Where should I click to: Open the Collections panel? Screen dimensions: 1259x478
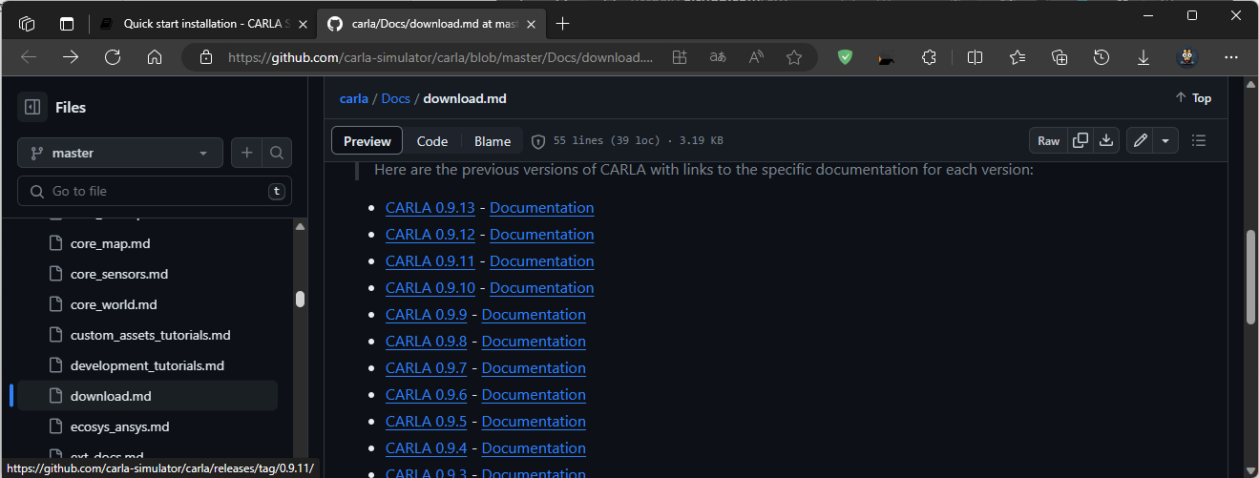tap(1060, 57)
